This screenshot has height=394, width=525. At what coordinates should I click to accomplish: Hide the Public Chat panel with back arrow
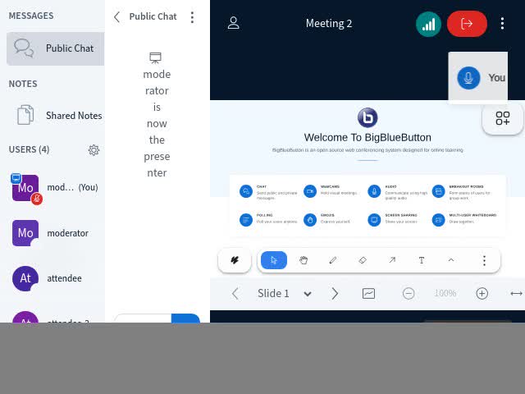pyautogui.click(x=116, y=16)
